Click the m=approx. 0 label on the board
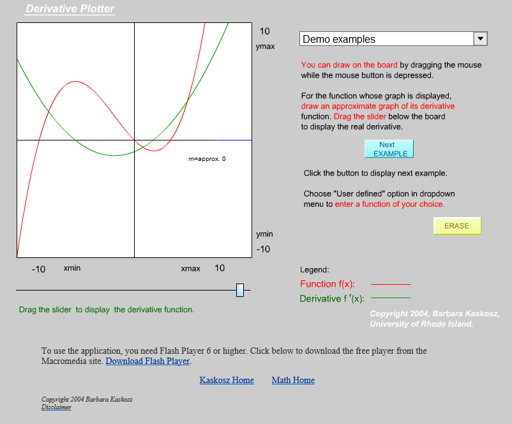The height and width of the screenshot is (424, 512). [207, 159]
